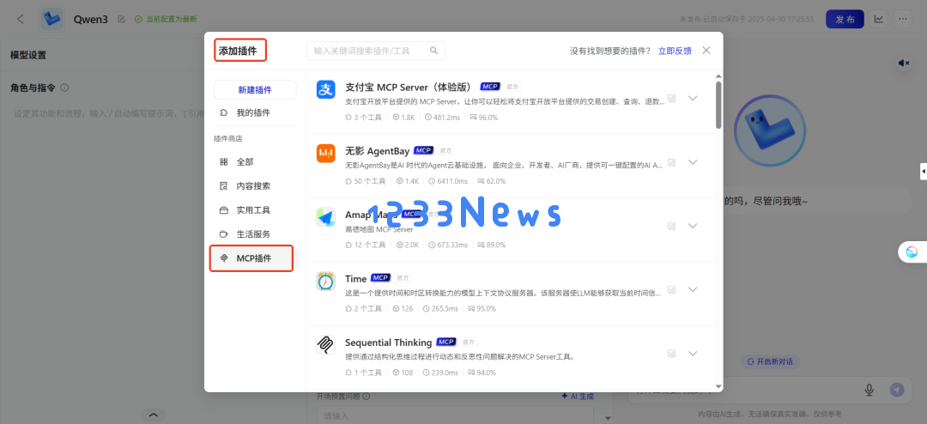Click the 支付宝 MCP Server title
This screenshot has width=927, height=424.
click(x=409, y=87)
